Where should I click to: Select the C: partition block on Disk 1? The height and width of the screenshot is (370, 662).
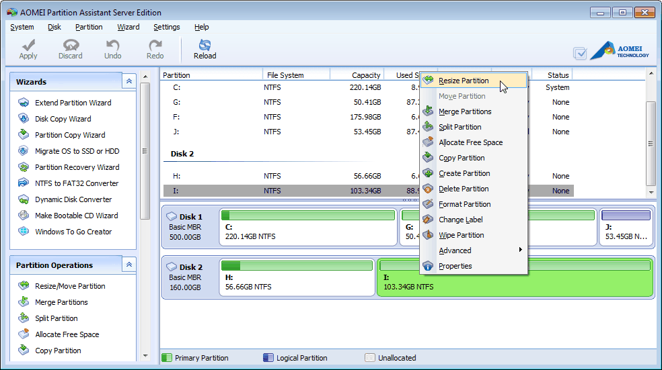(x=308, y=227)
